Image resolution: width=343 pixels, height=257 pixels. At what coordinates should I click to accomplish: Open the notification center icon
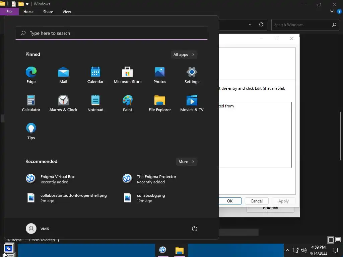click(335, 250)
